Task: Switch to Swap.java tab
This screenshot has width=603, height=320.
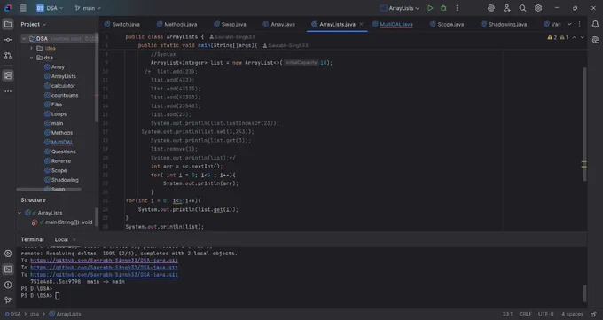Action: pos(230,24)
